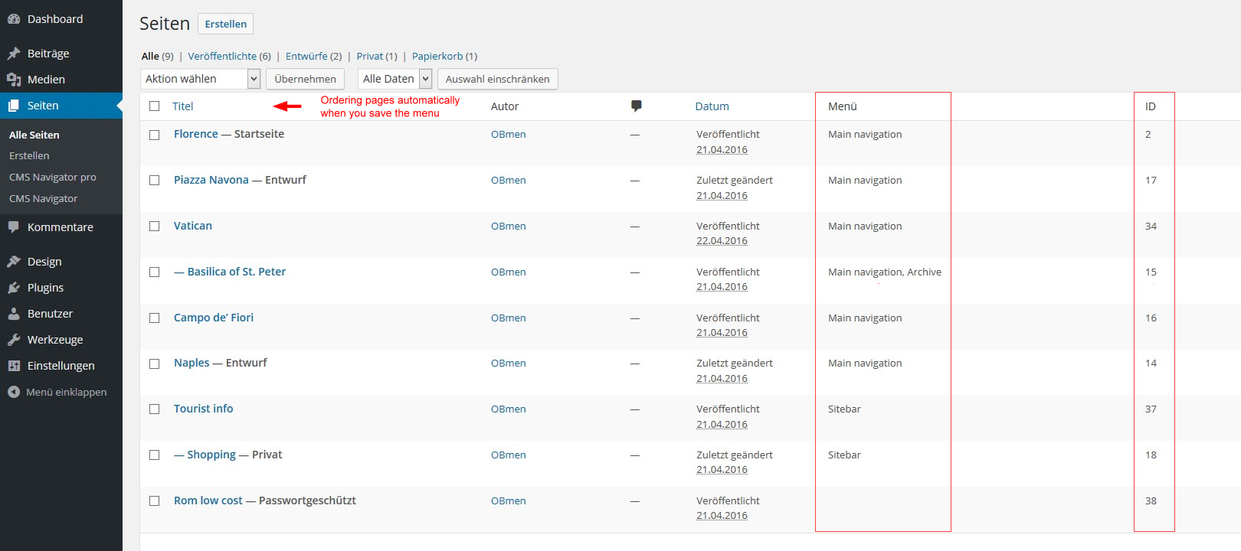Click the Design paintbrush icon
The image size is (1241, 551).
point(14,262)
